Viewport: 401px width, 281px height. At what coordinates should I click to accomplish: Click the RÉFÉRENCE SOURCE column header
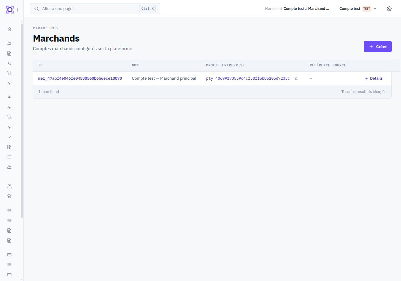pos(328,65)
